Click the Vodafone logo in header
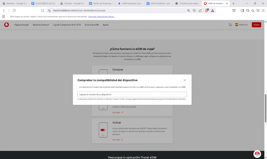 [7, 25]
